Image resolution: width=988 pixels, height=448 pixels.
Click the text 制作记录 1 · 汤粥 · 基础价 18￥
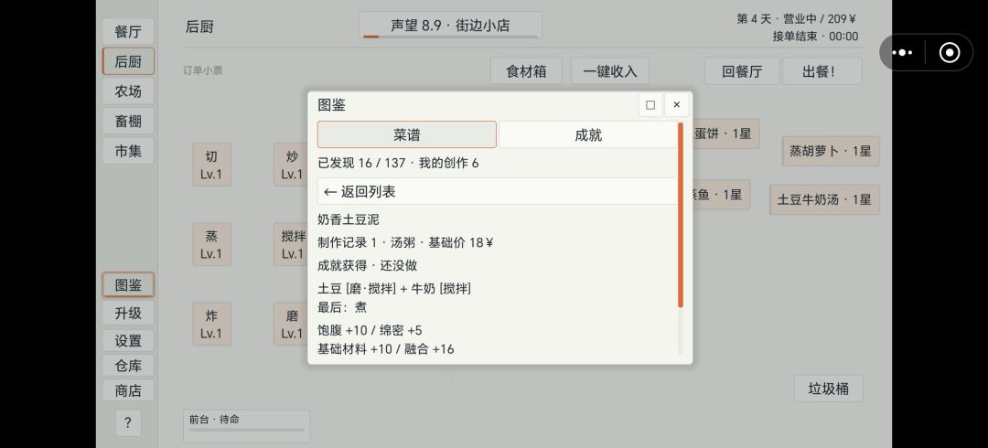coord(405,242)
